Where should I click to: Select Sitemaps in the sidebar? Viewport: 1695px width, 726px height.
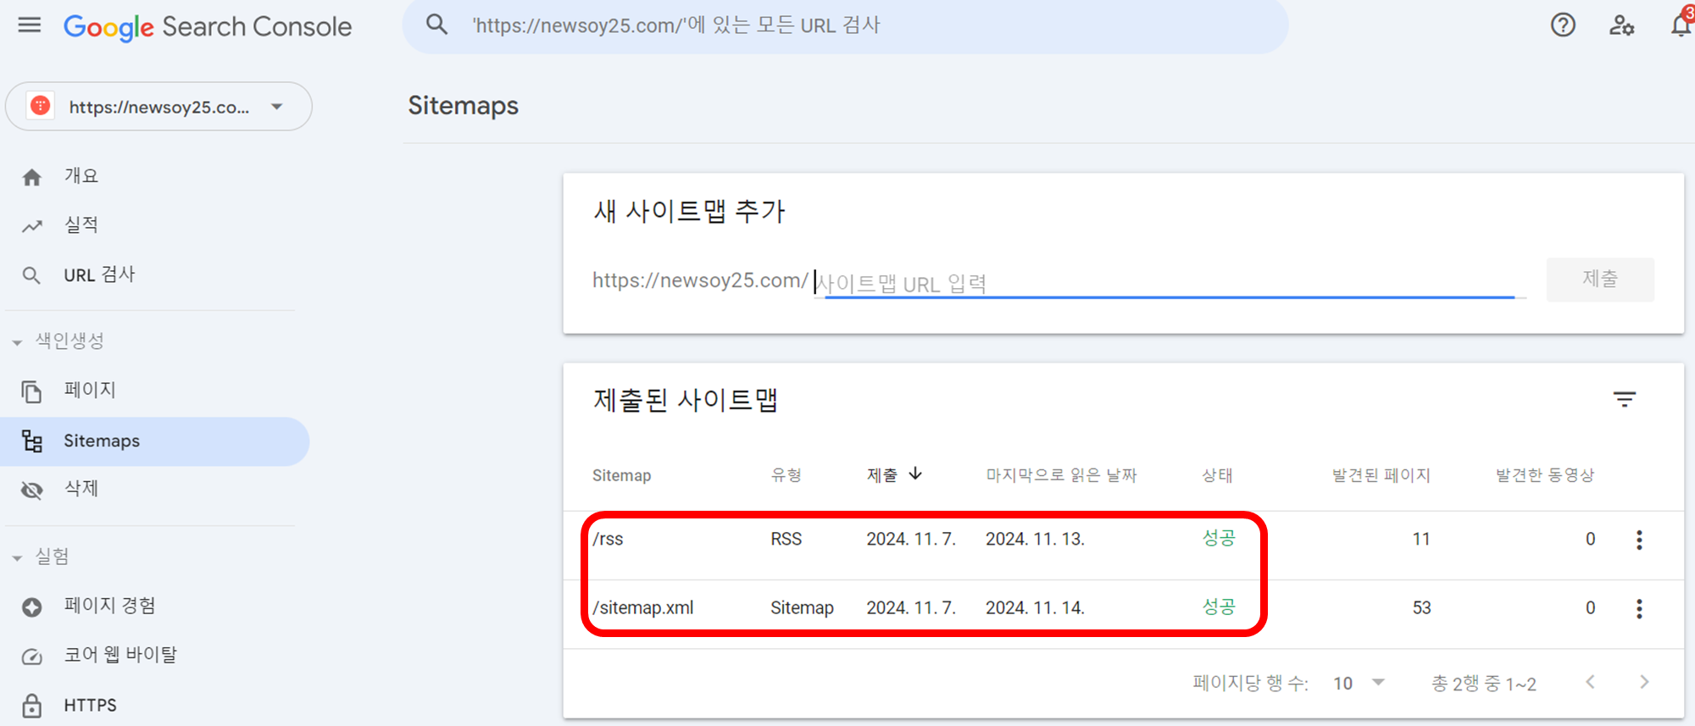pyautogui.click(x=154, y=441)
